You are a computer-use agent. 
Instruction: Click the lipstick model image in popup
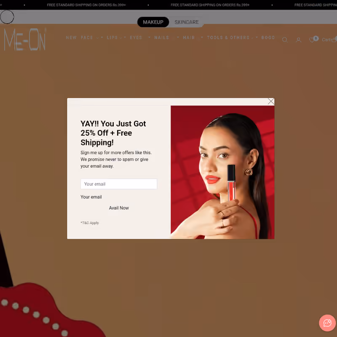[222, 172]
